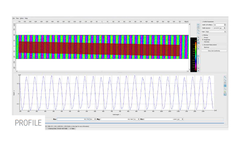Click the green icon in the graph toolbar

pyautogui.click(x=225, y=92)
